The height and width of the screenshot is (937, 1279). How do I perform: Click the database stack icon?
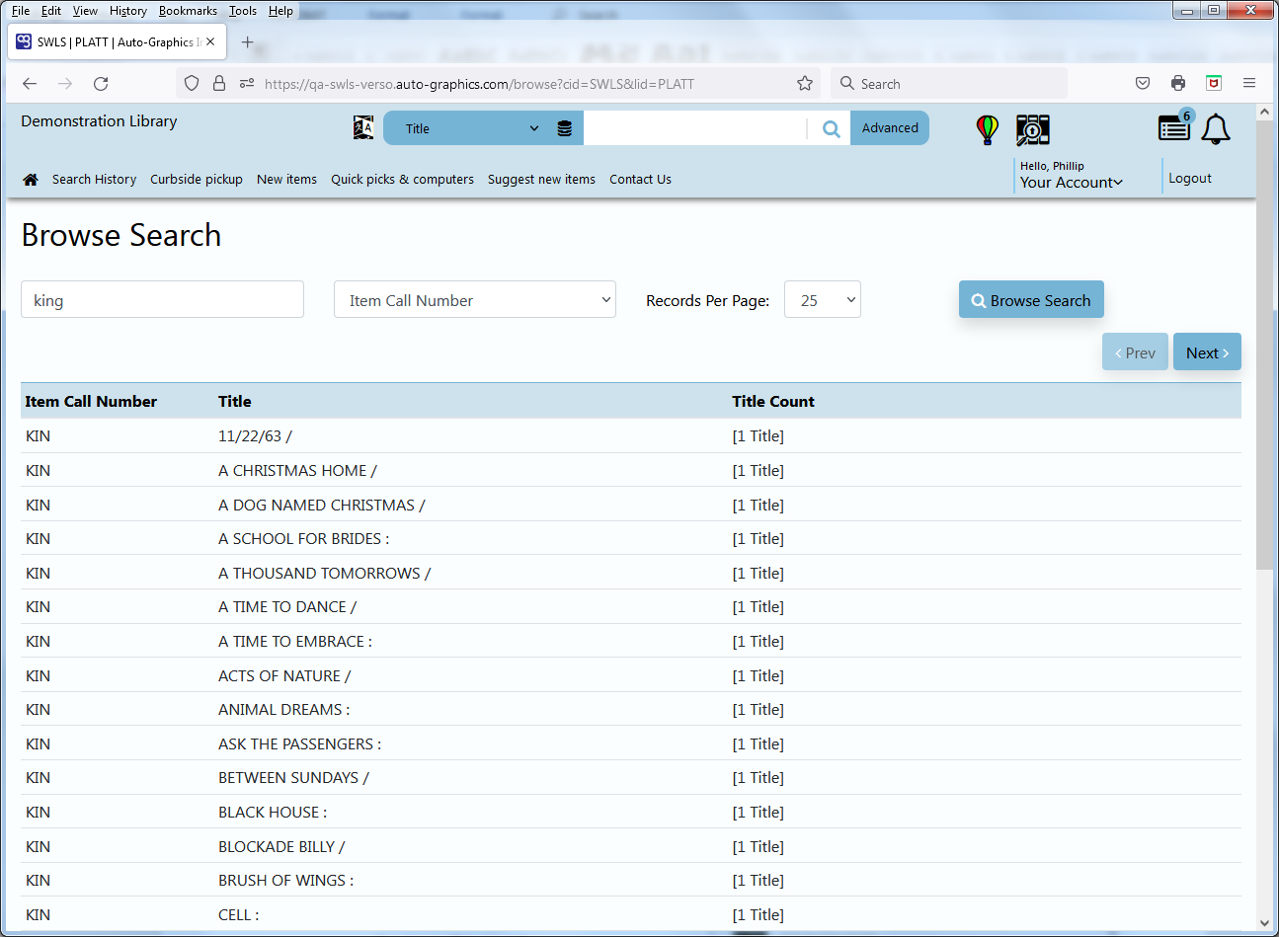565,128
